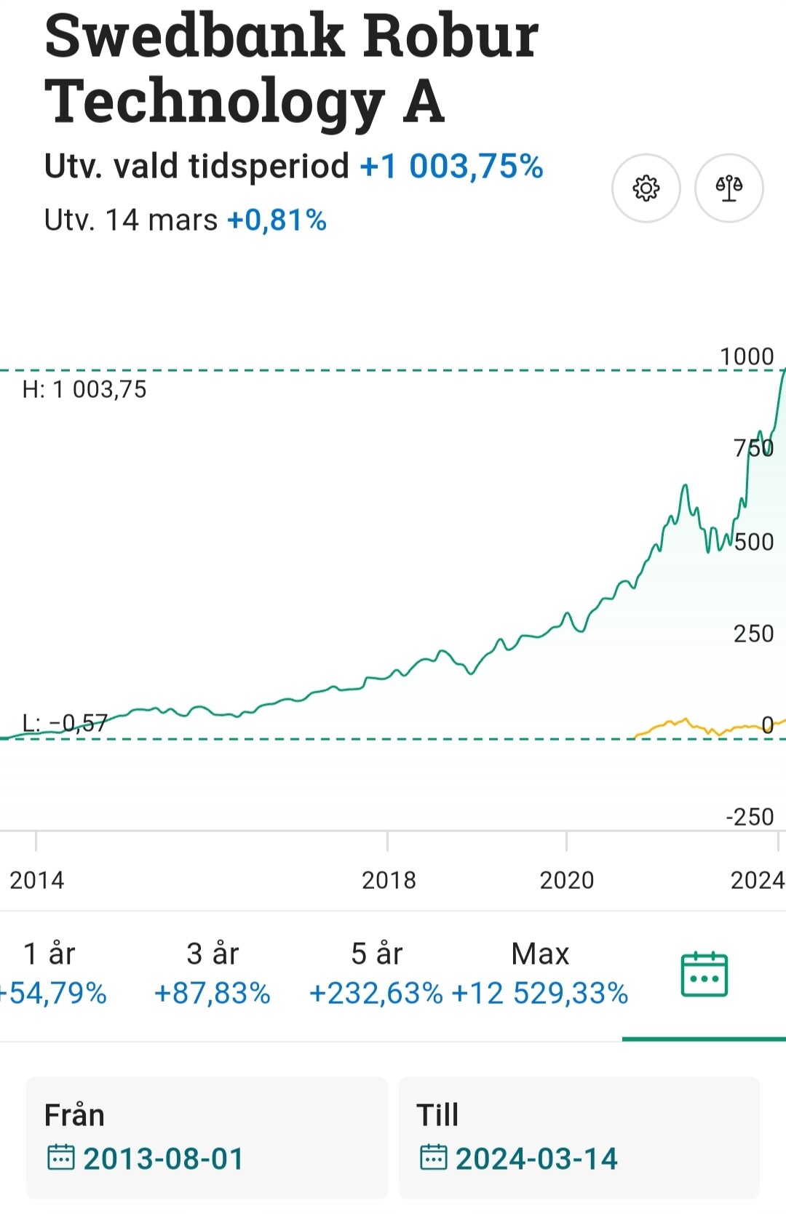Switch to the 3 år period

[x=212, y=973]
